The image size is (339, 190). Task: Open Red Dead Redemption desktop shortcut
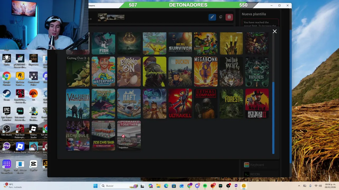(20, 132)
